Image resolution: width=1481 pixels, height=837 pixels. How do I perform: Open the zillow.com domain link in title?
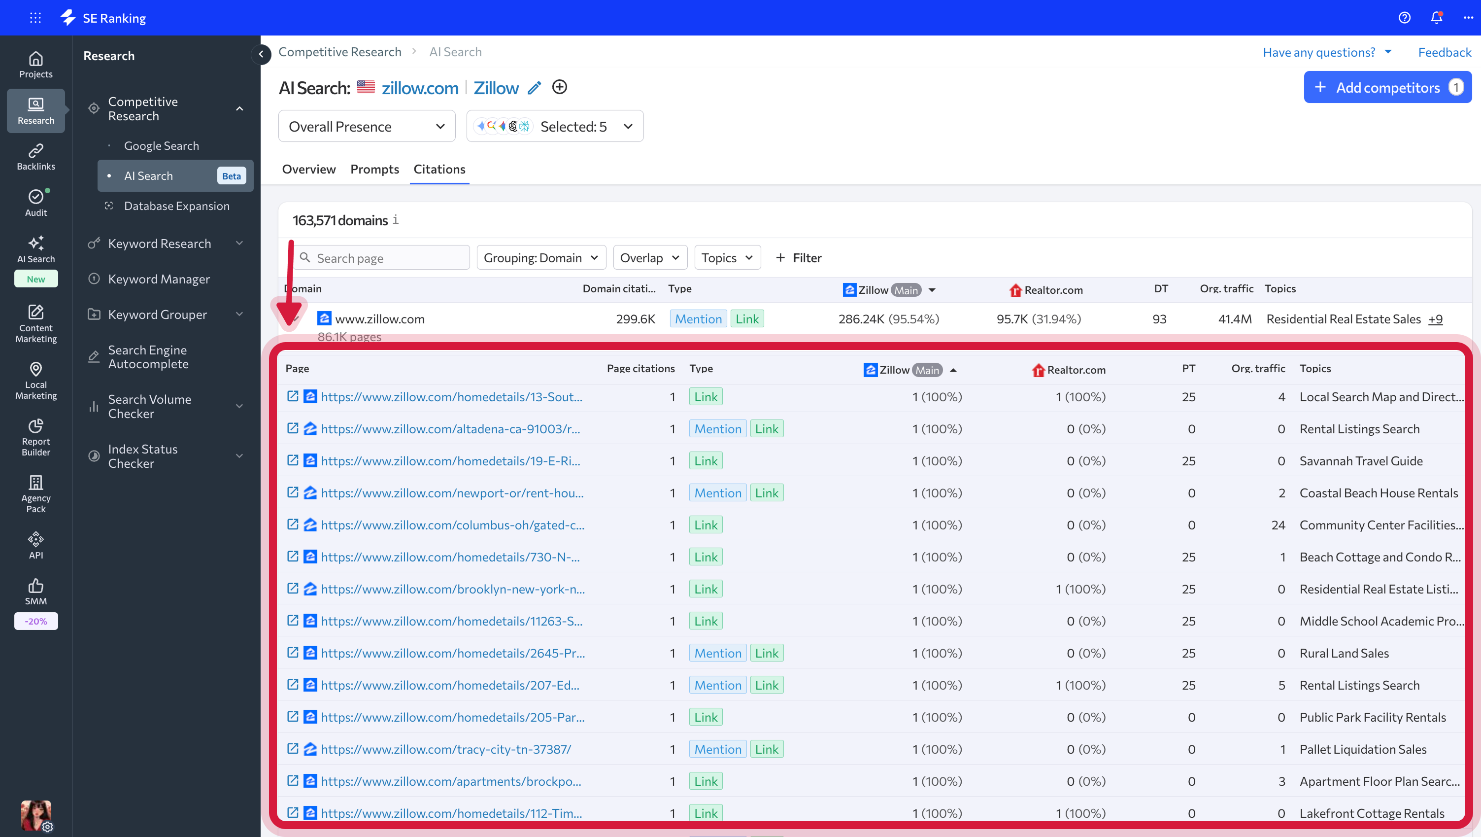coord(420,88)
